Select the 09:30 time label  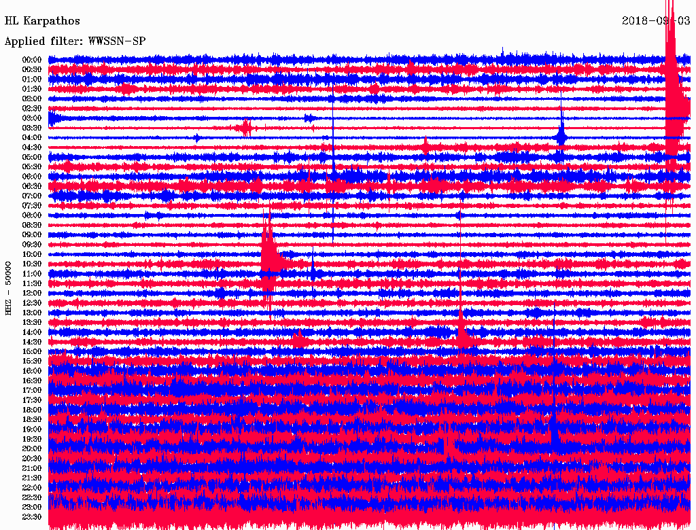31,245
